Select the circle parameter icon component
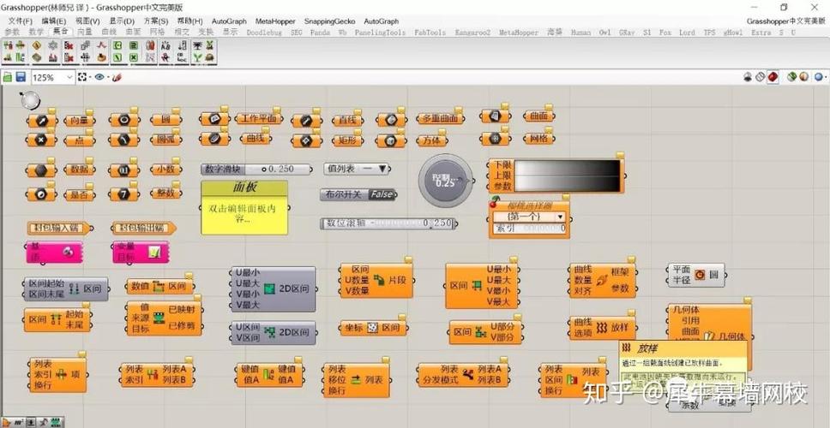This screenshot has width=830, height=428. pos(123,120)
